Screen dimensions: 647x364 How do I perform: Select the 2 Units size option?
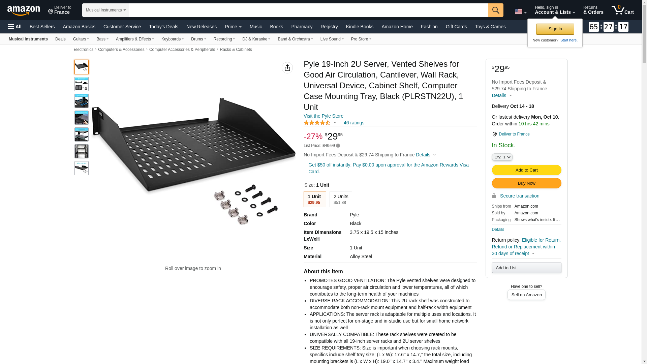click(x=340, y=199)
